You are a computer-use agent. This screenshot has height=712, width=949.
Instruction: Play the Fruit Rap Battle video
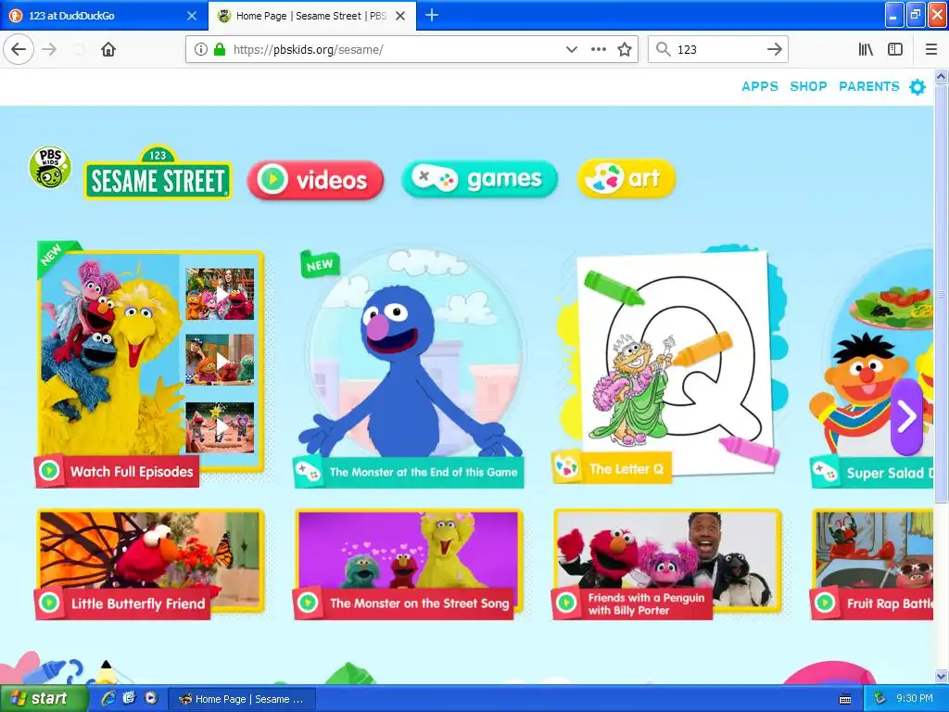tap(872, 565)
